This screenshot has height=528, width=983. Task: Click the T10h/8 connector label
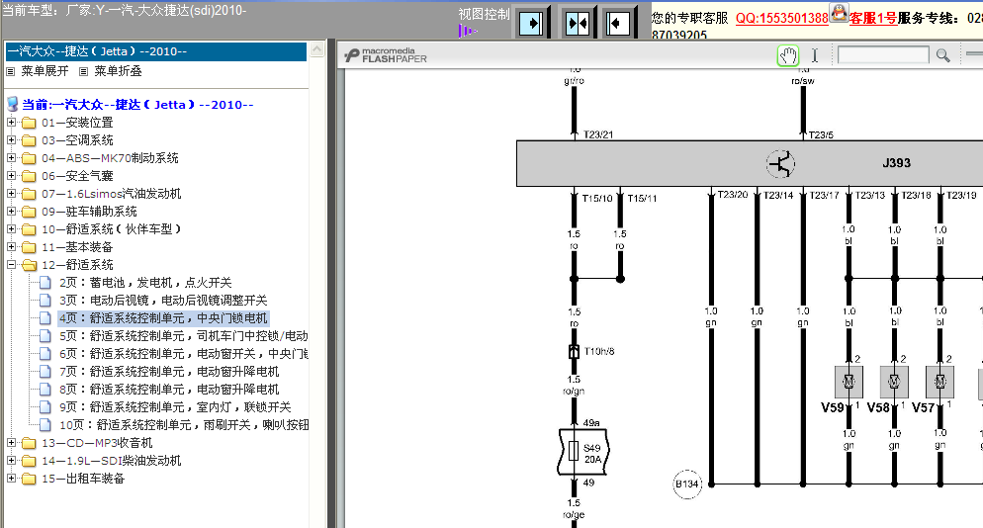599,351
